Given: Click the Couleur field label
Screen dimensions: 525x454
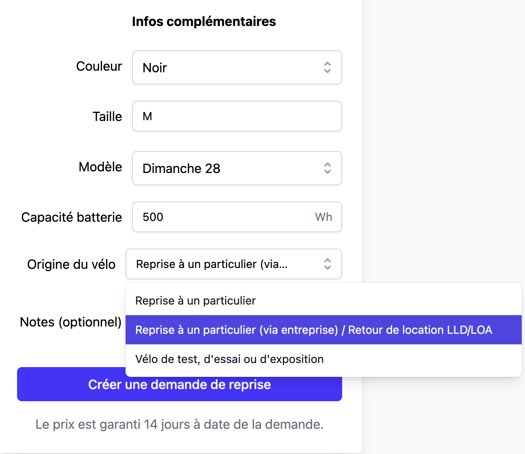Looking at the screenshot, I should [x=99, y=66].
